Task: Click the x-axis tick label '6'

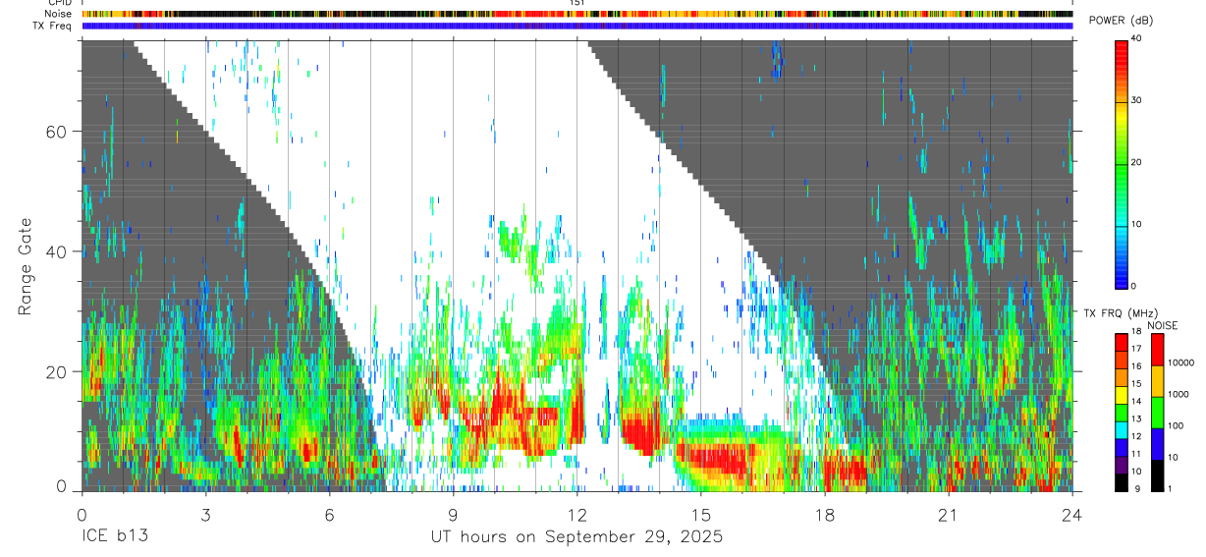Action: pyautogui.click(x=329, y=515)
